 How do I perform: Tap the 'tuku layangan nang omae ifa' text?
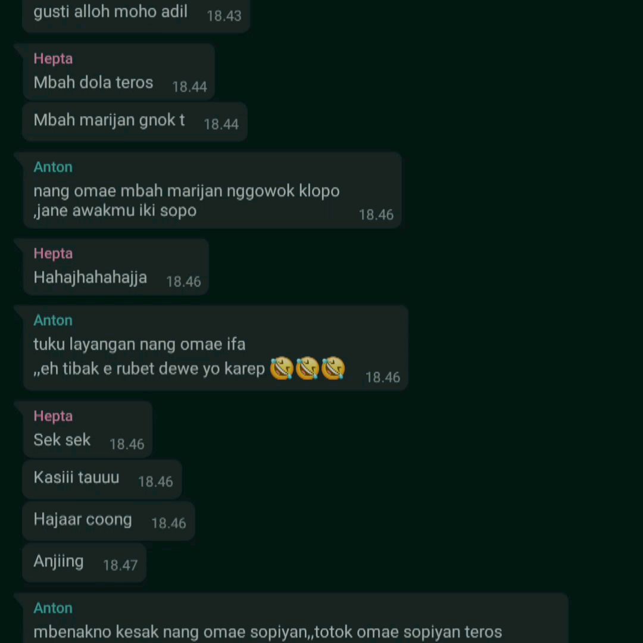(x=139, y=344)
